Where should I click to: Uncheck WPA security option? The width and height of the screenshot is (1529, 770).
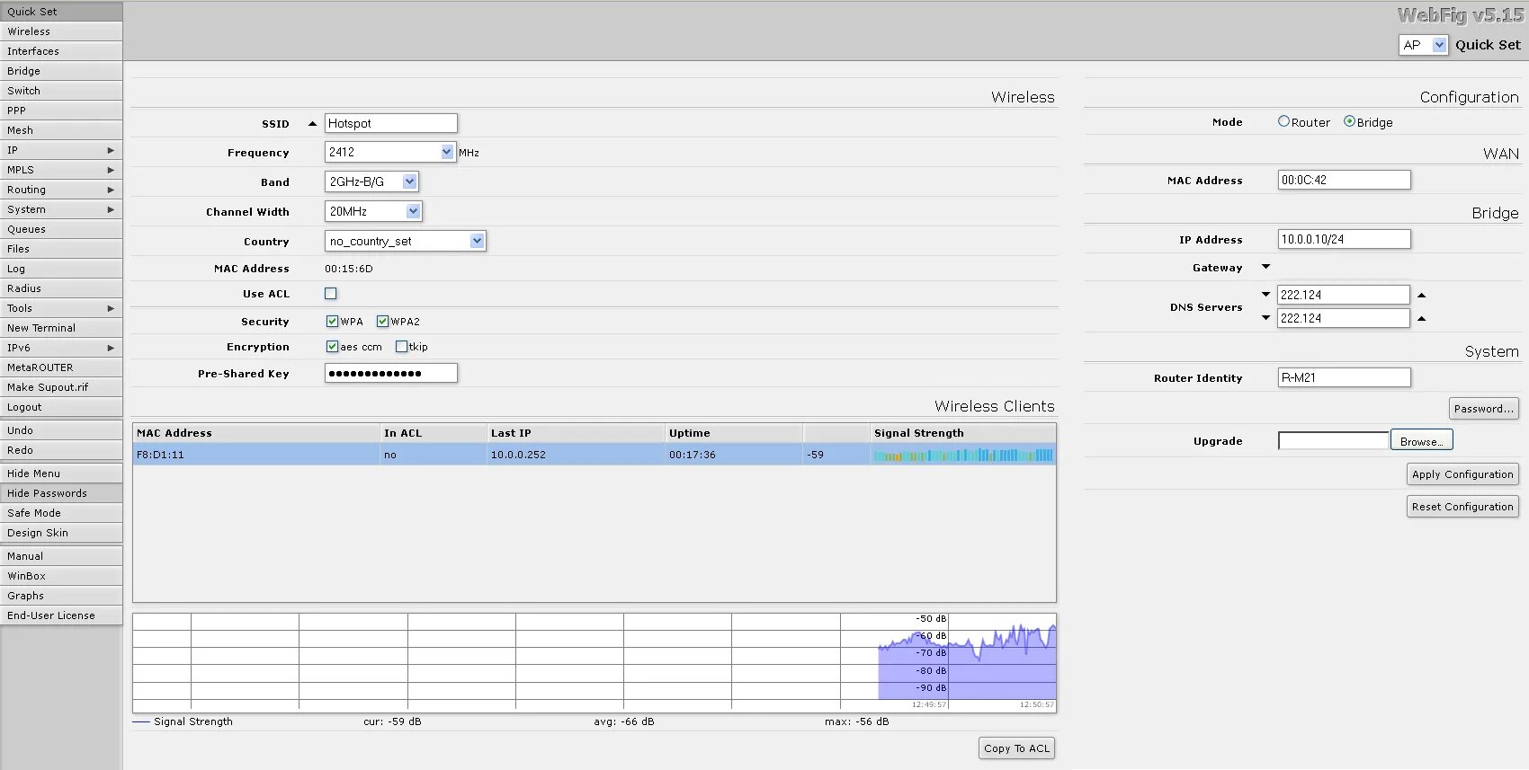(x=332, y=322)
